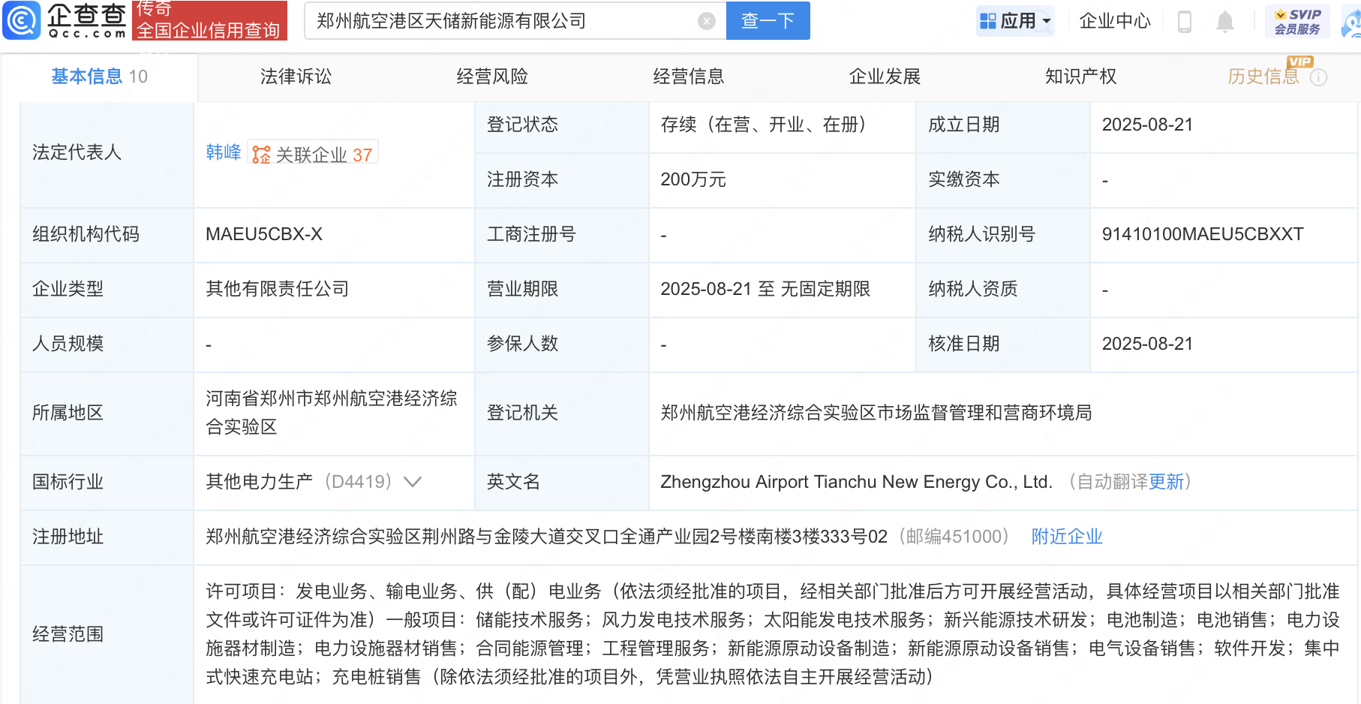Click the 查一下 search button
The width and height of the screenshot is (1361, 704).
click(x=768, y=21)
